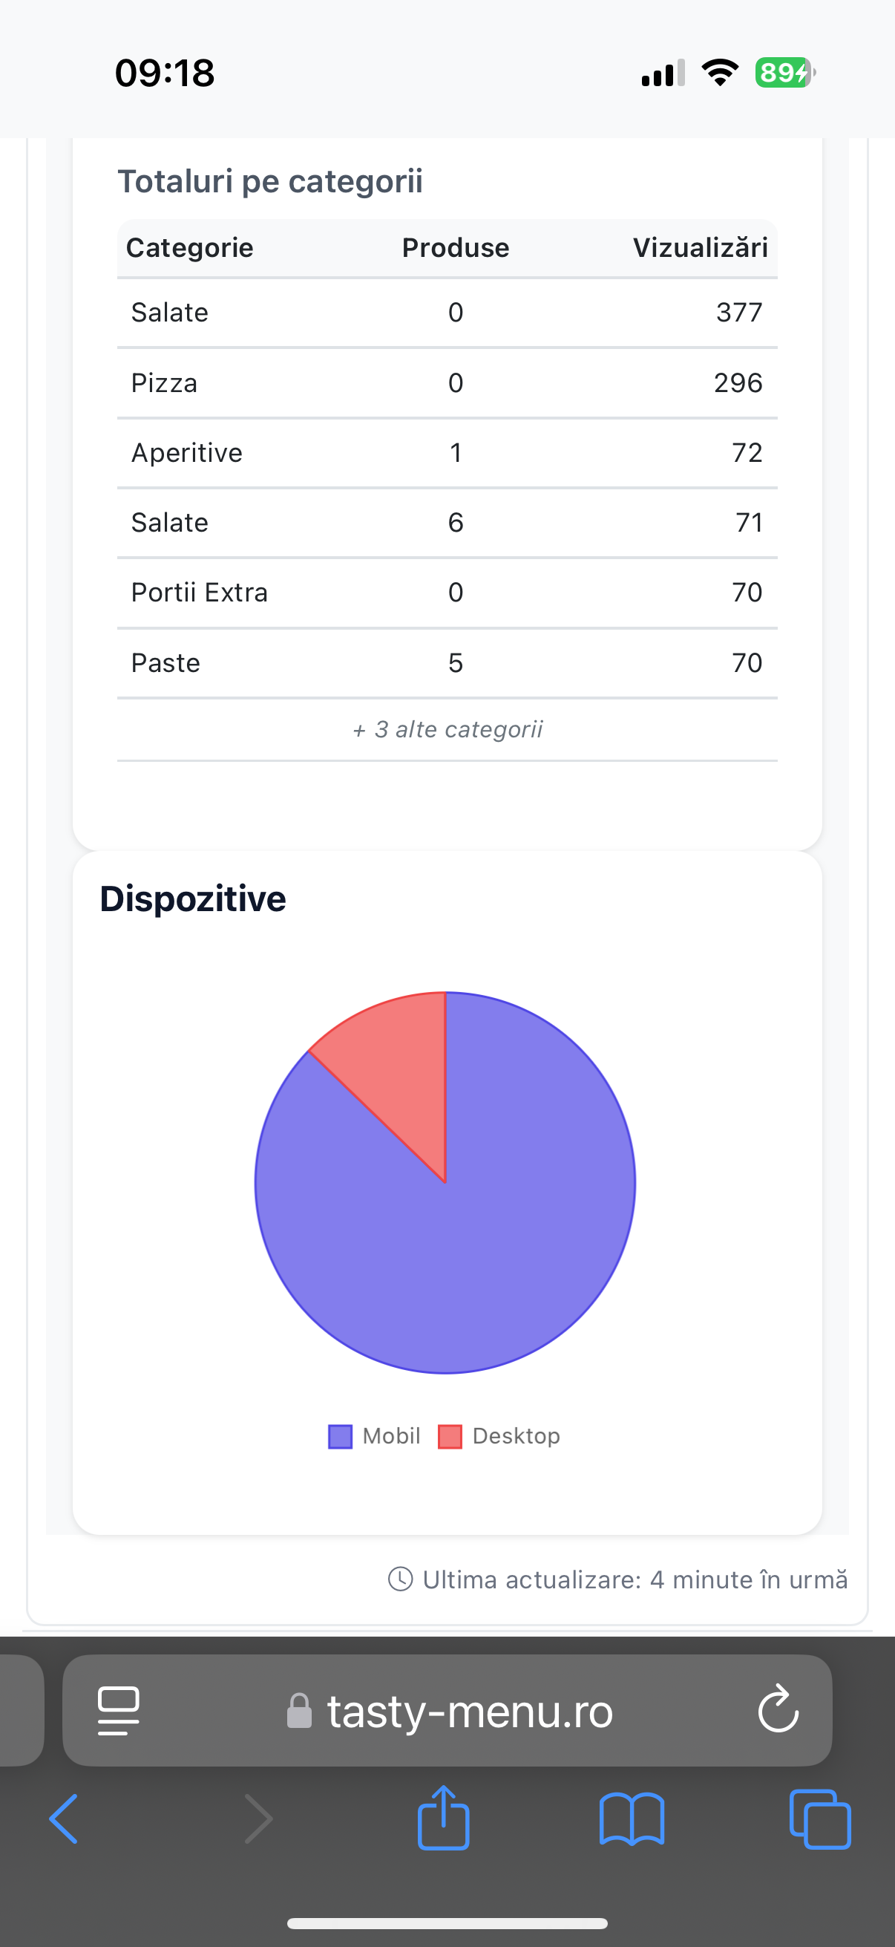Image resolution: width=895 pixels, height=1947 pixels.
Task: Tap the tasty-menu.ro address bar
Action: (468, 1711)
